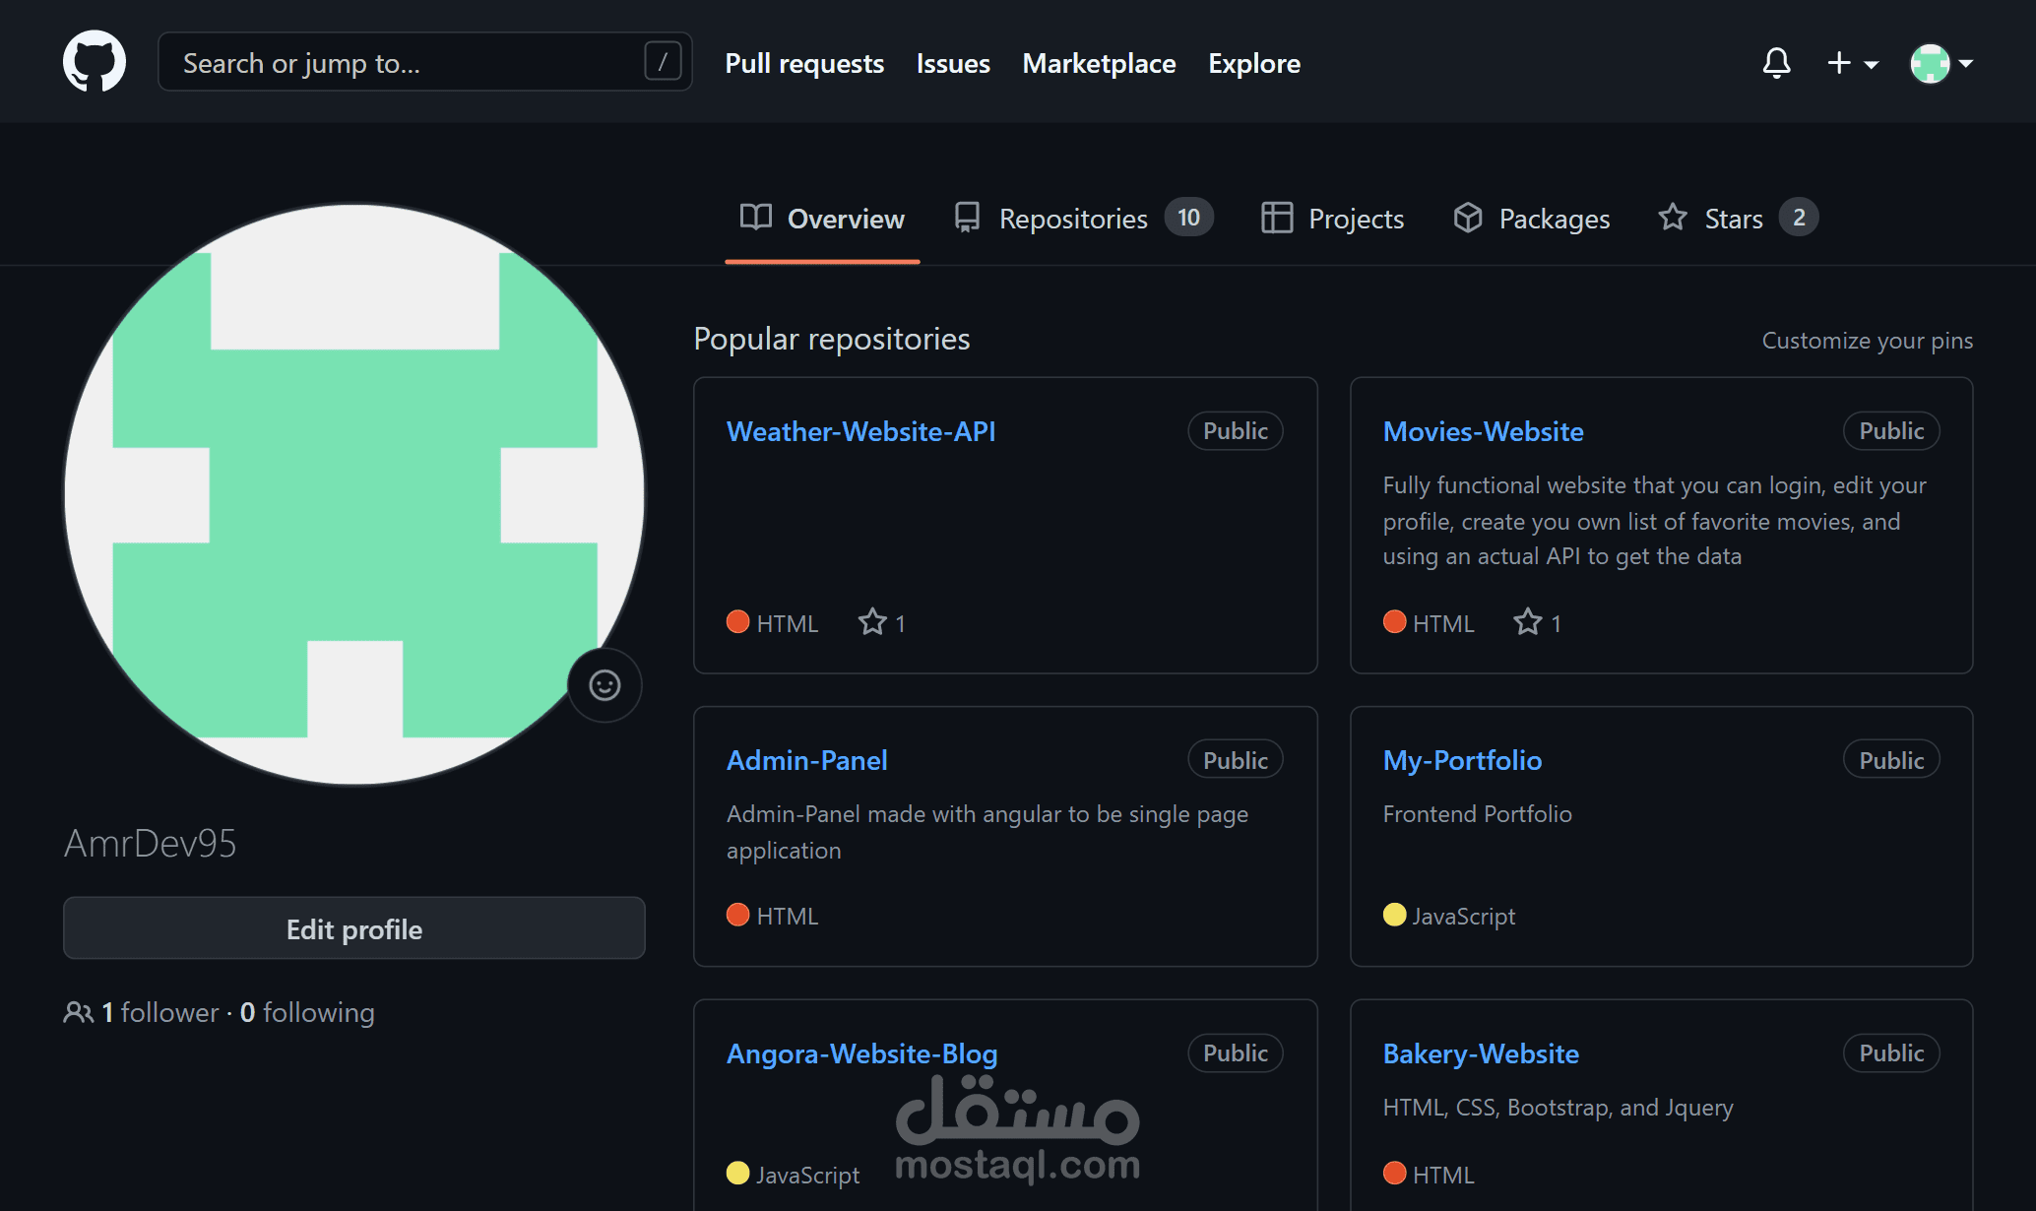Click star icon on Movies-Website card
Viewport: 2036px width, 1211px height.
[x=1528, y=622]
